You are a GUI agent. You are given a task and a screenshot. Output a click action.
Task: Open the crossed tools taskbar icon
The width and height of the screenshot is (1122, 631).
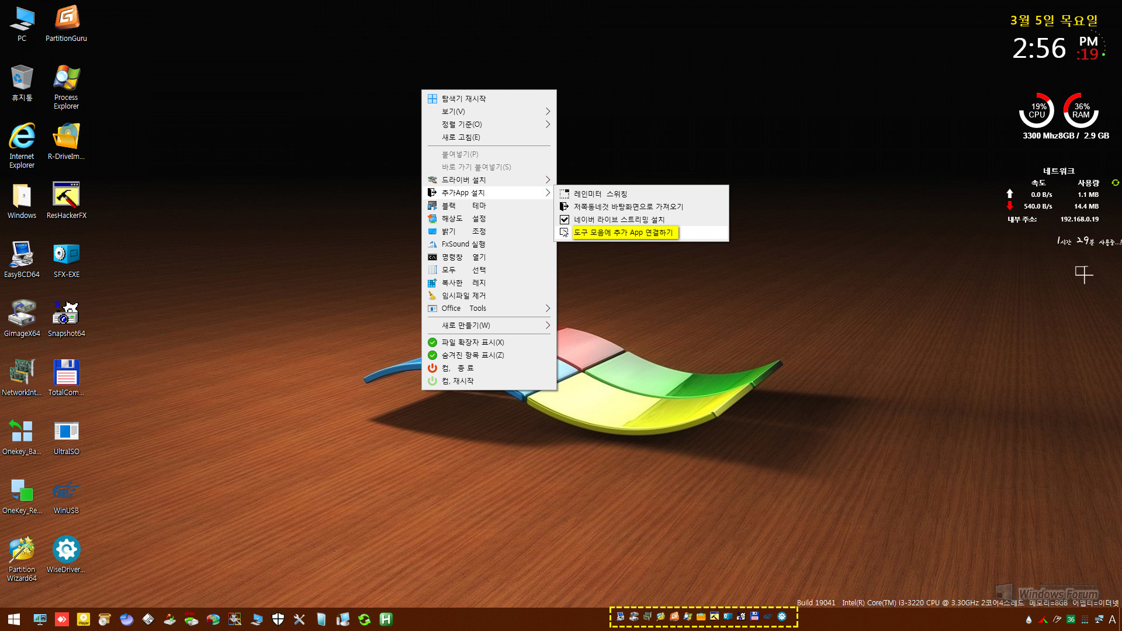[x=299, y=619]
